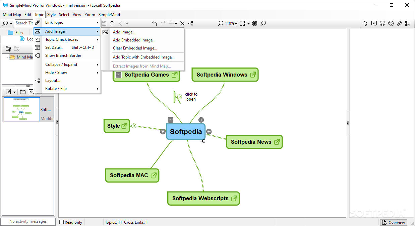Choose Set Date... menu entry
The image size is (415, 226).
point(67,47)
